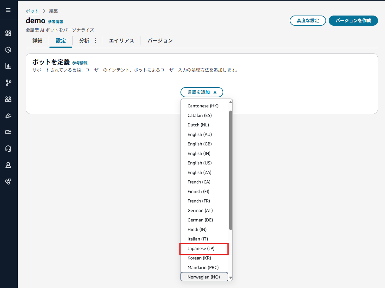Go to ボット breadcrumb link

[x=32, y=11]
